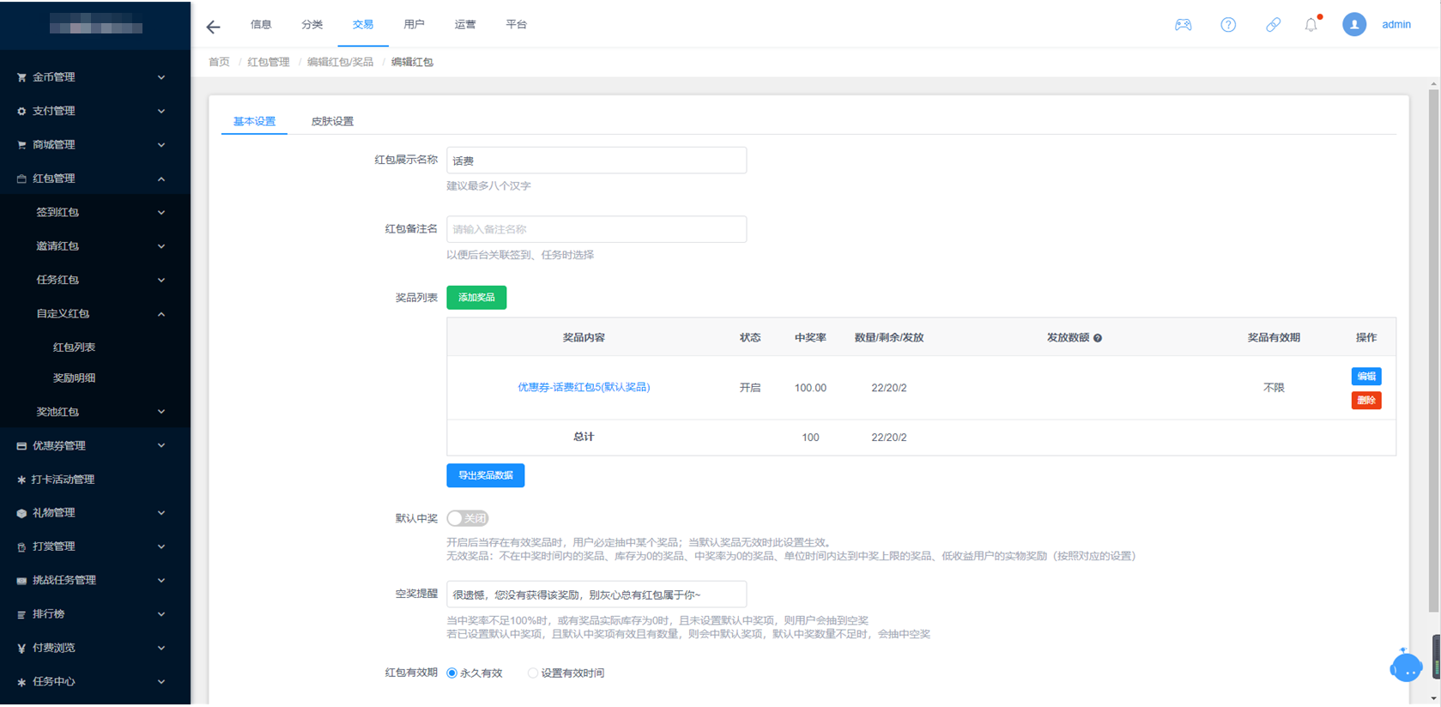Click the green 添加奖品 button

pos(476,298)
